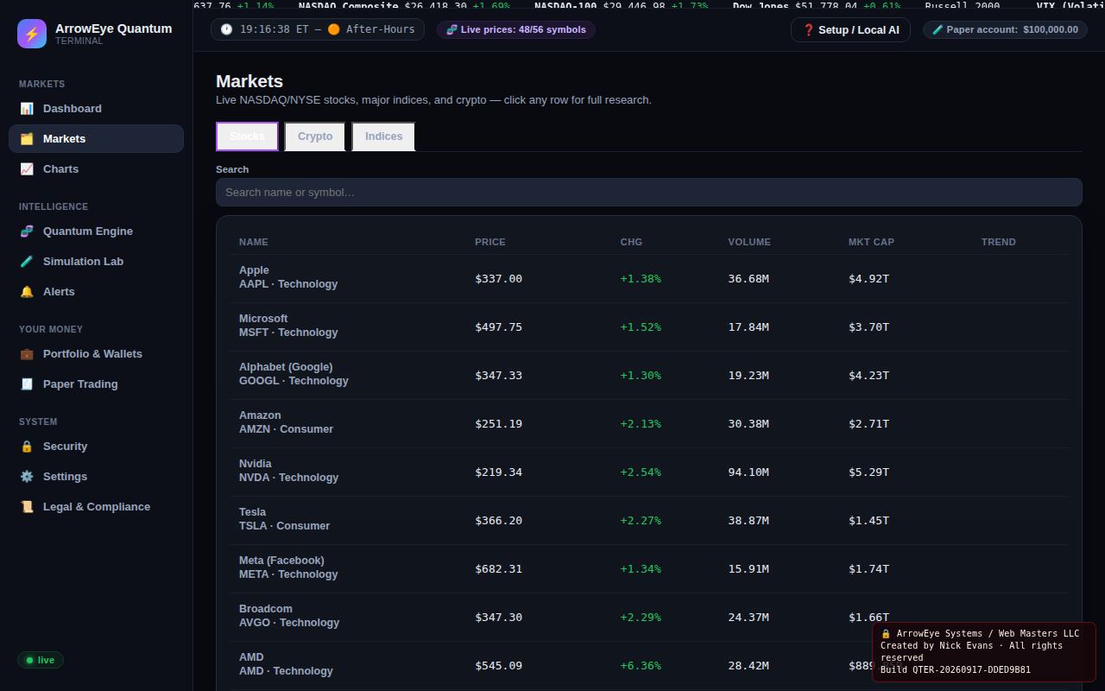1105x691 pixels.
Task: Select the Stocks tab
Action: click(247, 136)
